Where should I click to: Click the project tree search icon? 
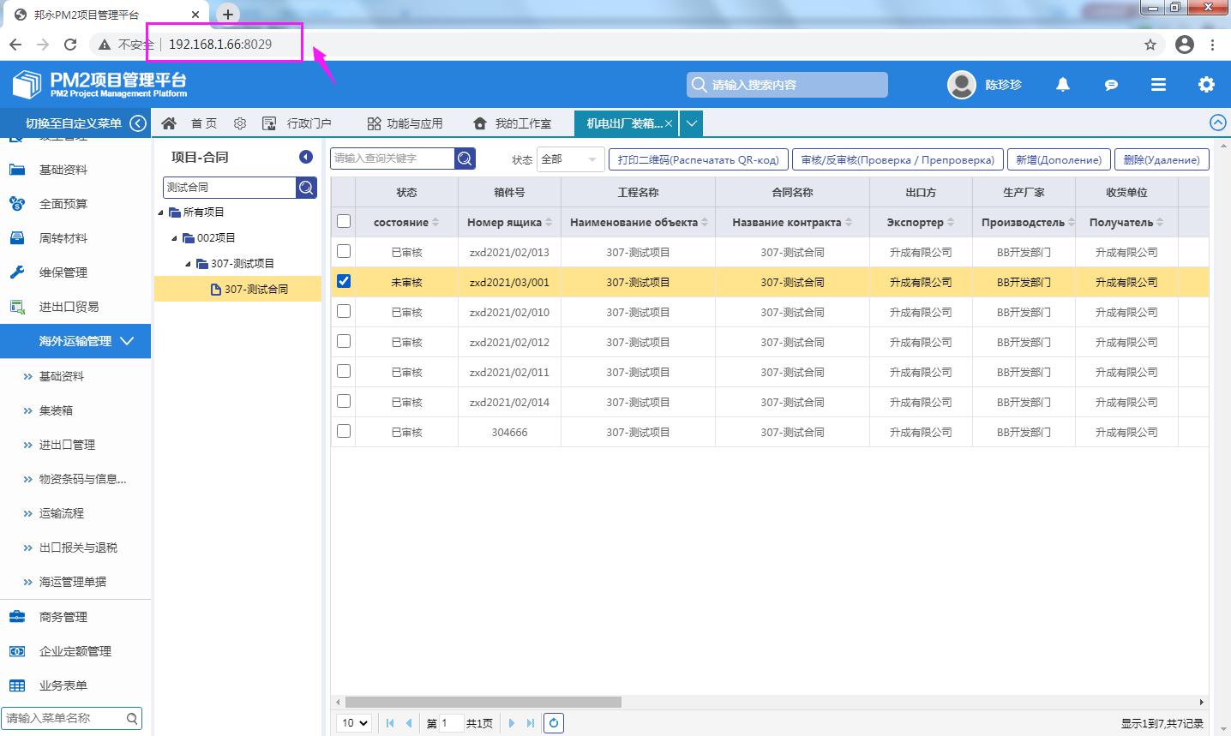point(307,188)
